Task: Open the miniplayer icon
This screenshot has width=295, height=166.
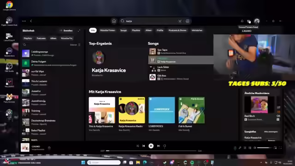Action: [275, 148]
